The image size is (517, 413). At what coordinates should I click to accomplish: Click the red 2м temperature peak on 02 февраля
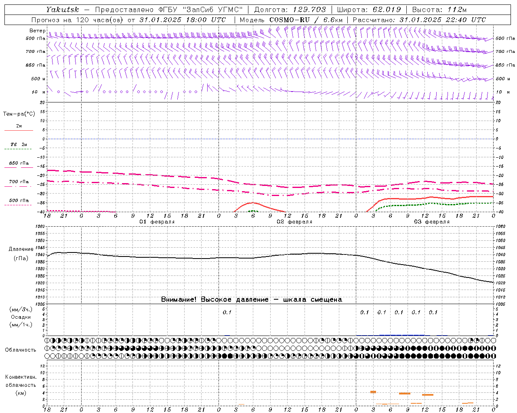pyautogui.click(x=252, y=202)
